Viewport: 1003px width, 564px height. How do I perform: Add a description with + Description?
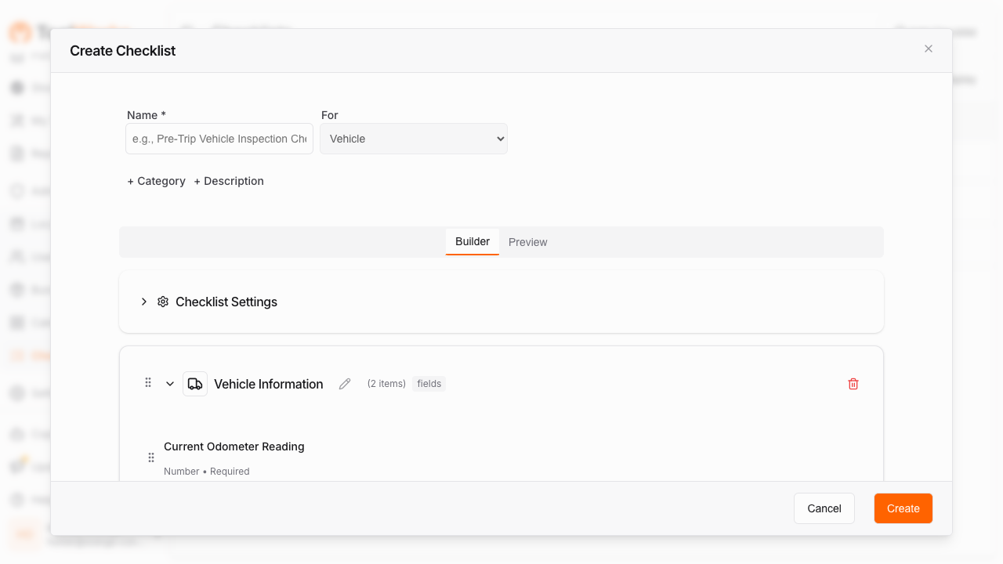[x=229, y=181]
